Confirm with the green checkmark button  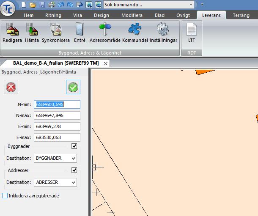(73, 87)
